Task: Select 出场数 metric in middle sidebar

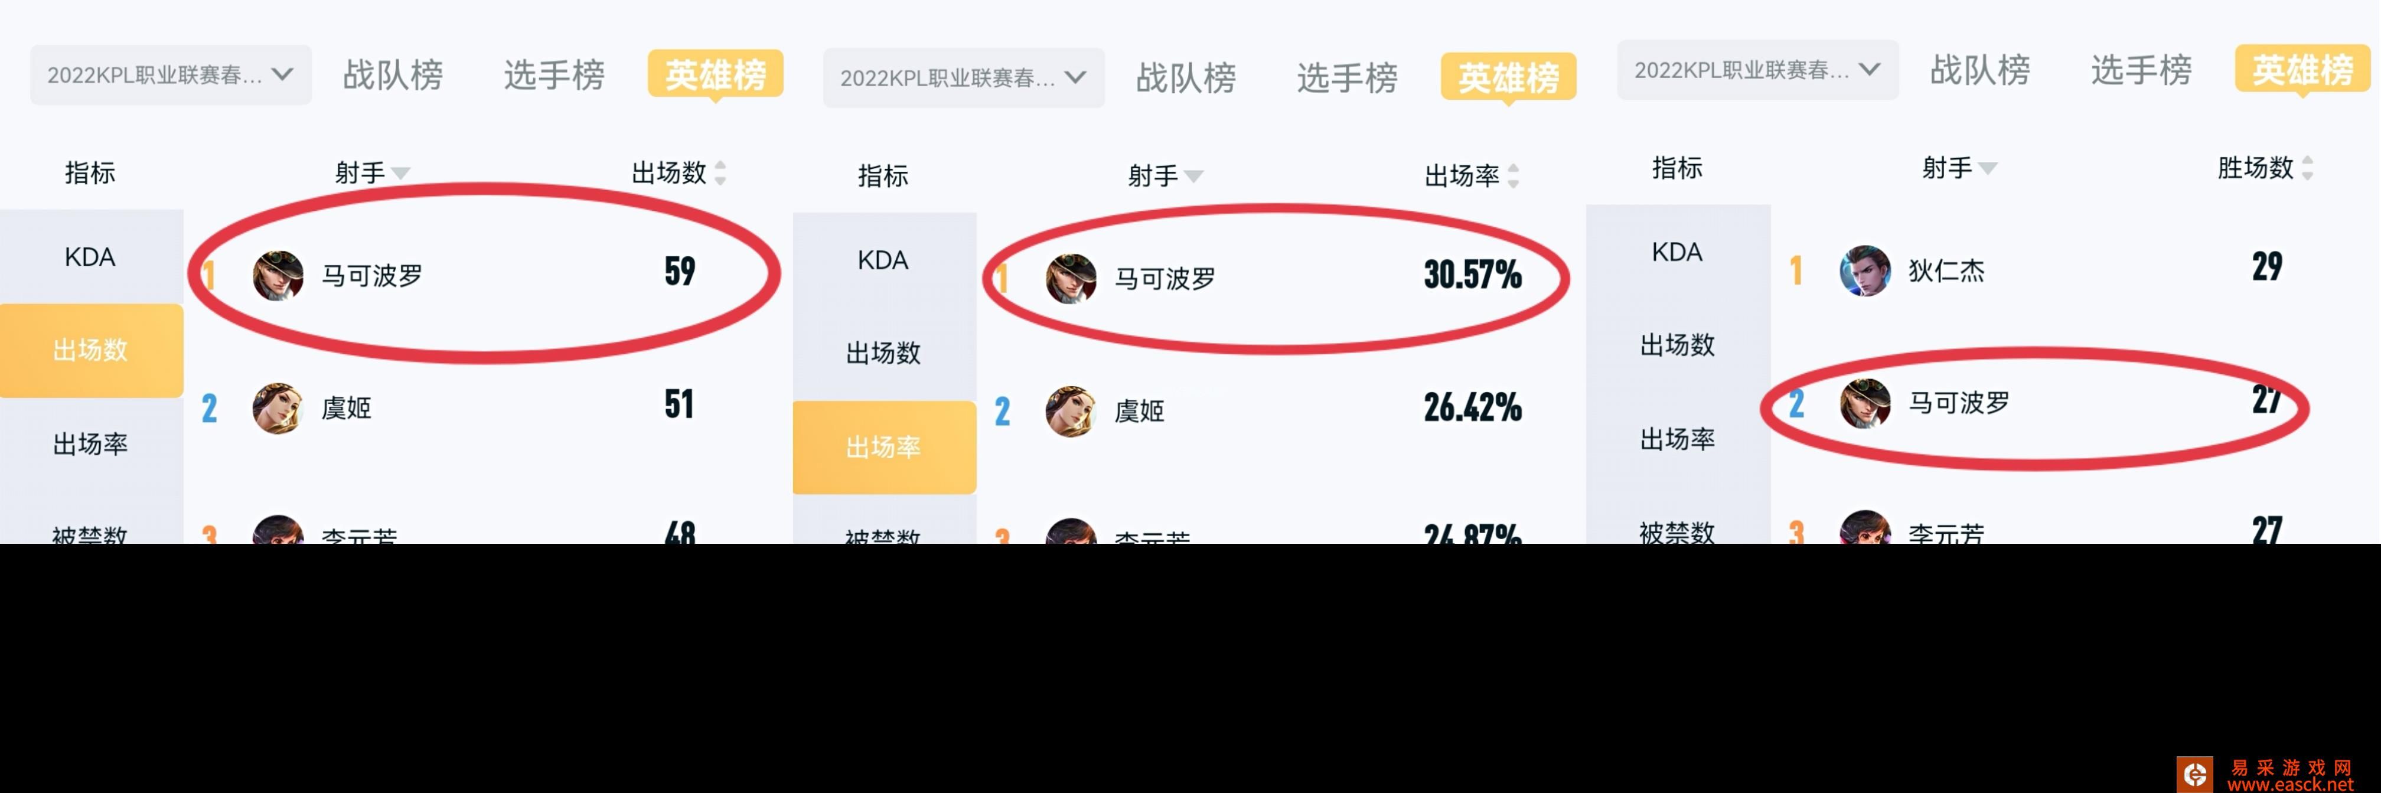Action: [883, 353]
